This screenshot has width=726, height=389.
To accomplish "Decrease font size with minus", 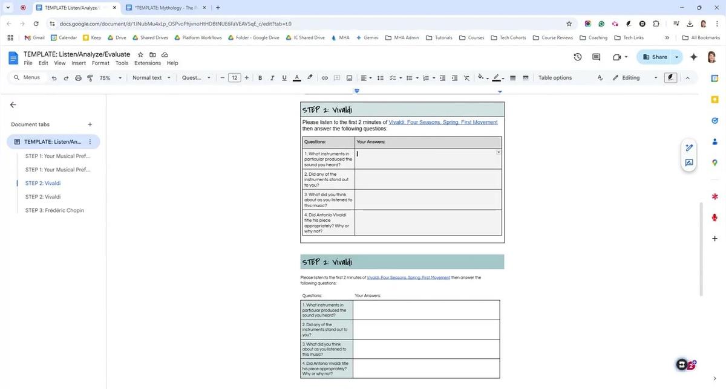I will 223,78.
